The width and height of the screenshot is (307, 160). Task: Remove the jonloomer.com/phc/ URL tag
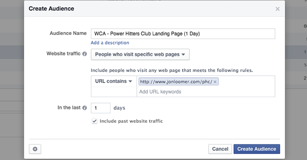pos(215,82)
